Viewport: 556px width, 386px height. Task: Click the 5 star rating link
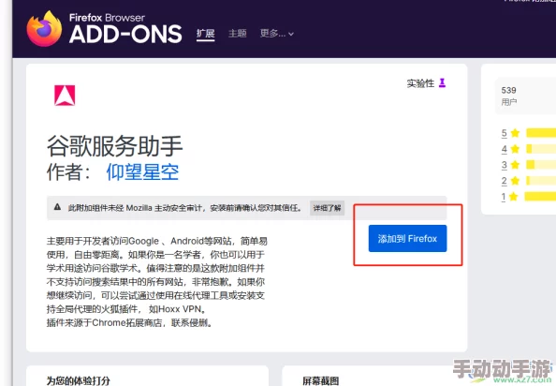point(505,133)
